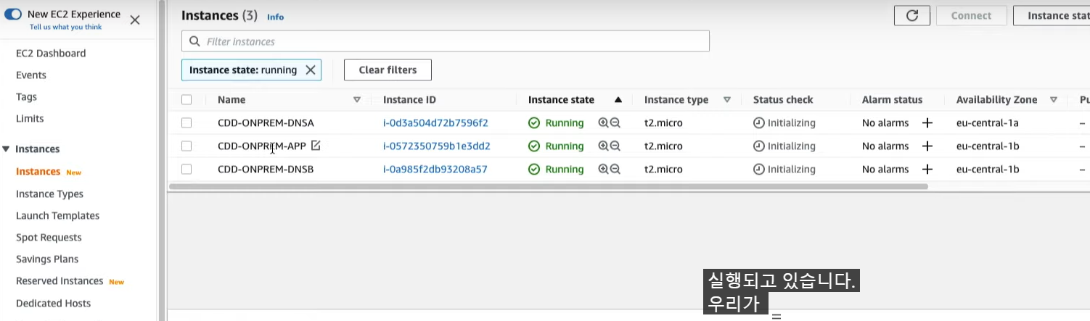The width and height of the screenshot is (1090, 321).
Task: Select checkbox for CDD-ONPREM-DNSB
Action: pyautogui.click(x=187, y=170)
